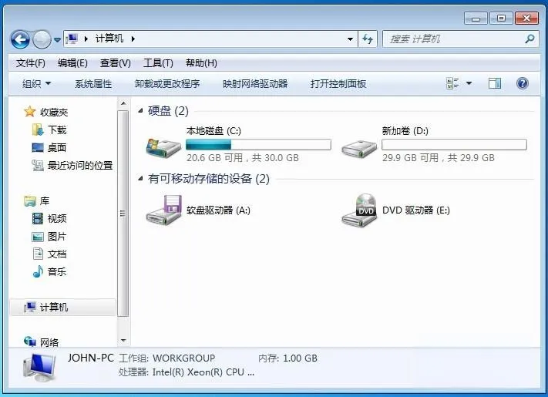
Task: Select the floppy disk drive (A:) icon
Action: 163,210
